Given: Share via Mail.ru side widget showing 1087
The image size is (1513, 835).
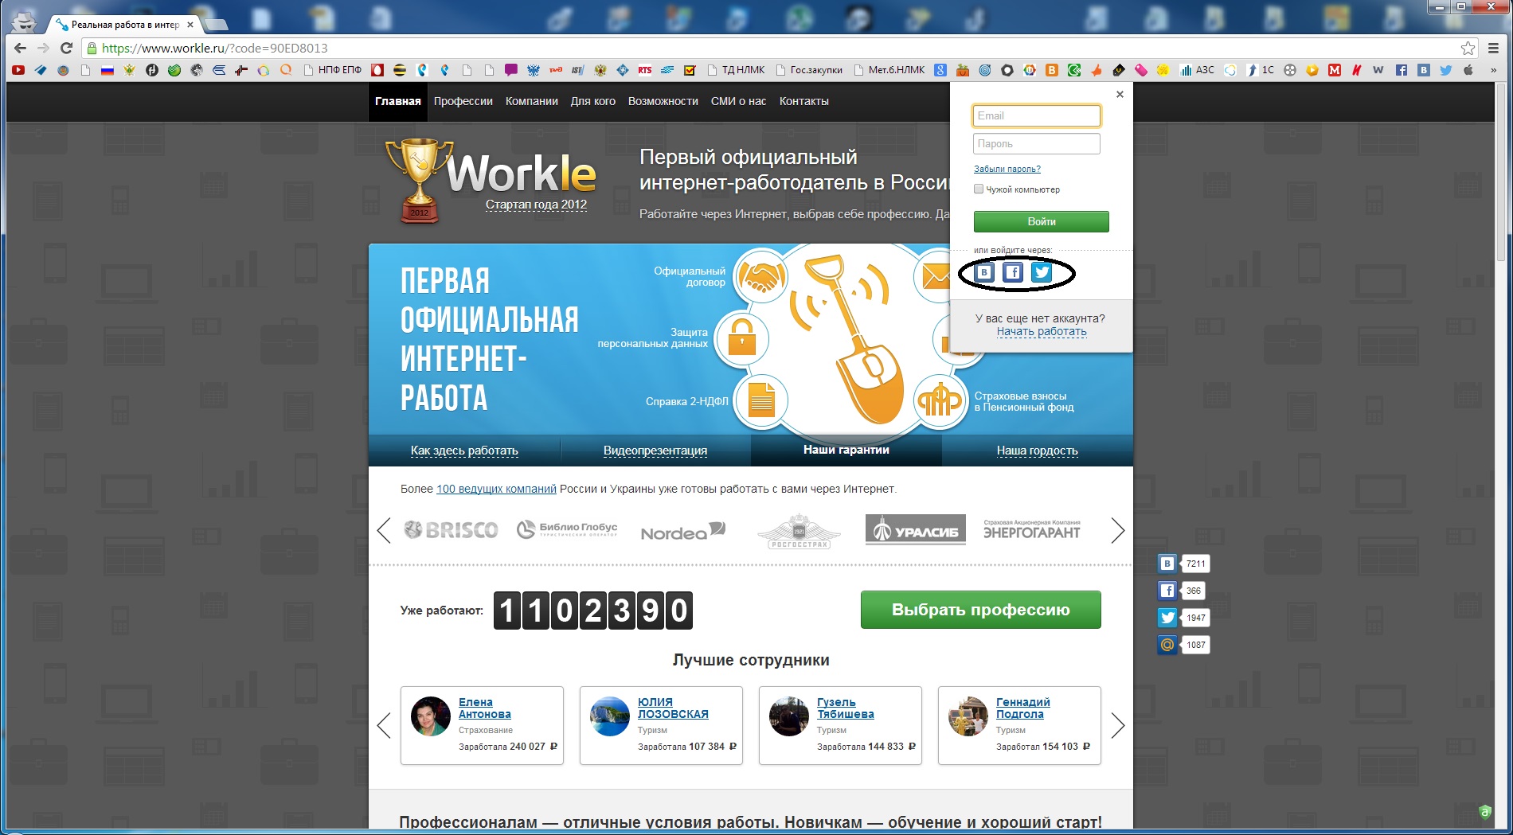Looking at the screenshot, I should pos(1167,645).
